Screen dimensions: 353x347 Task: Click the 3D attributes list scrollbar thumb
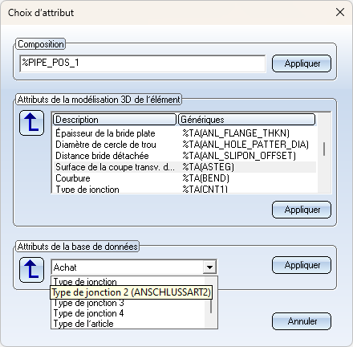324,149
